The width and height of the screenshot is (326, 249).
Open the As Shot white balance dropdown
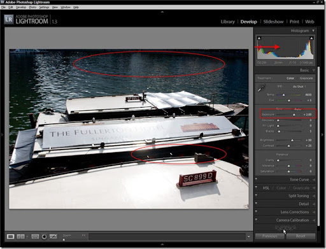pos(299,87)
